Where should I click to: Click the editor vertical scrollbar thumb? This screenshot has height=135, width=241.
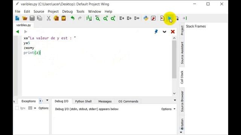point(174,59)
